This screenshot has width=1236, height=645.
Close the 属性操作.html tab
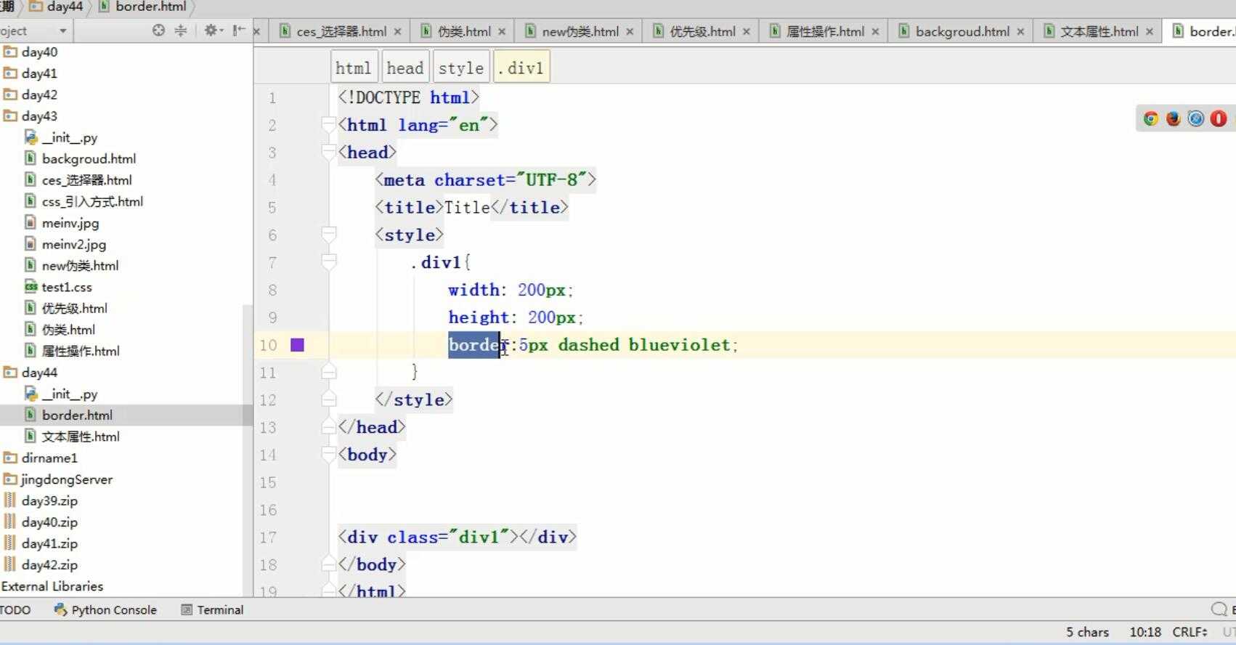pyautogui.click(x=875, y=32)
